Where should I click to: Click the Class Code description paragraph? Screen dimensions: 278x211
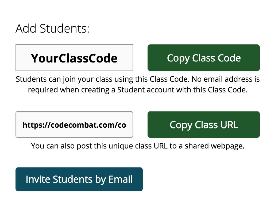tap(138, 84)
